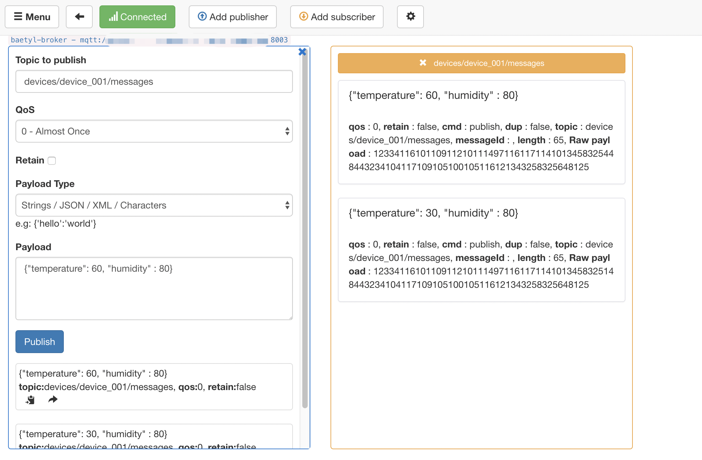Click the baetyl-broker connection link

(x=149, y=40)
